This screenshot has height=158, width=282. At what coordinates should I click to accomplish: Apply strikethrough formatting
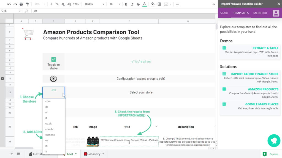(138, 4)
